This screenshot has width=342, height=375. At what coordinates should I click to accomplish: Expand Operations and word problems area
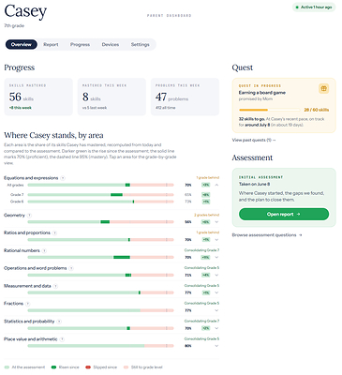tap(216, 276)
